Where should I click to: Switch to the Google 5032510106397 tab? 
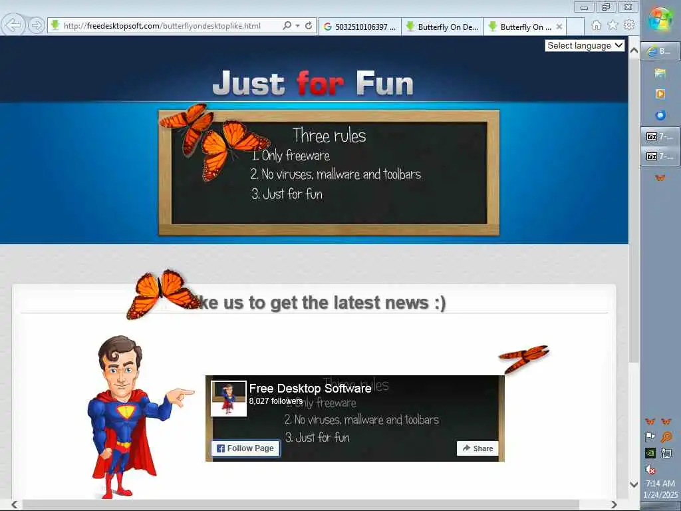360,27
